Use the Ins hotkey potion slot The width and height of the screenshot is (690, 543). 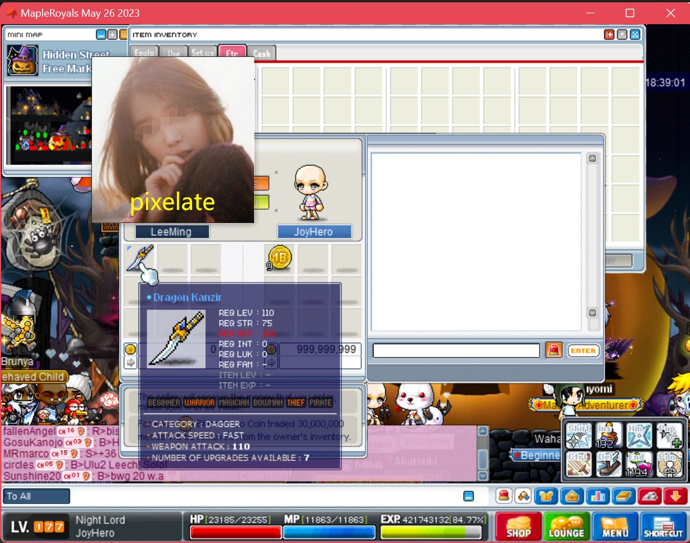pyautogui.click(x=608, y=435)
